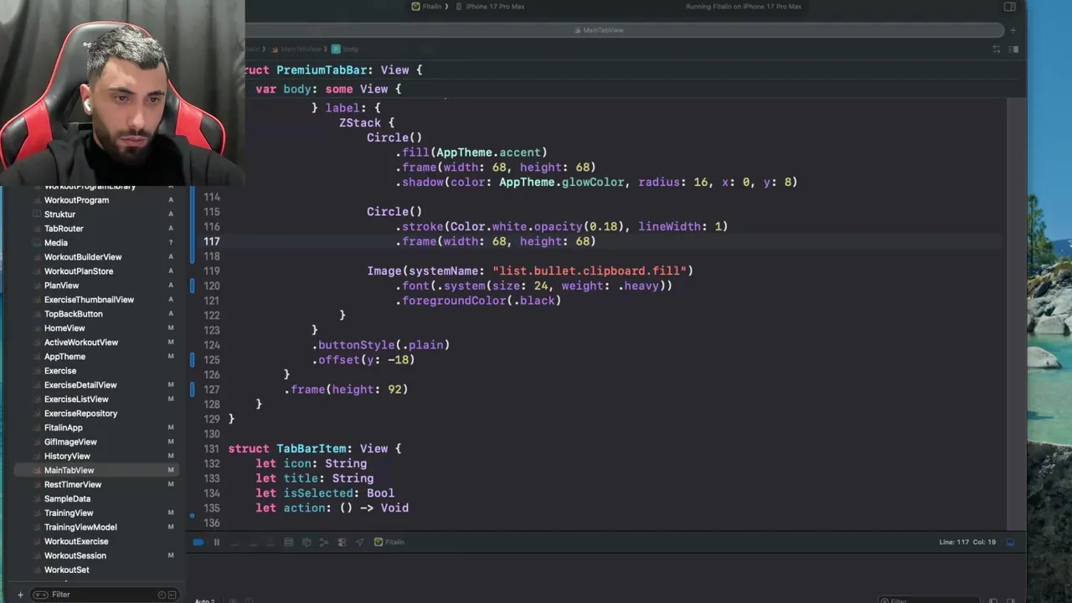
Task: Select the ExerciseRepository file
Action: pyautogui.click(x=80, y=414)
